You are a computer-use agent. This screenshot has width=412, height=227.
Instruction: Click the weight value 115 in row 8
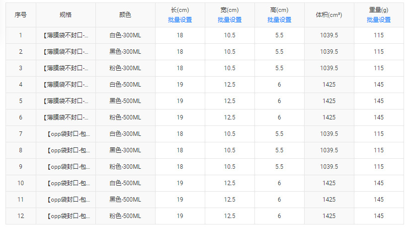(379, 150)
